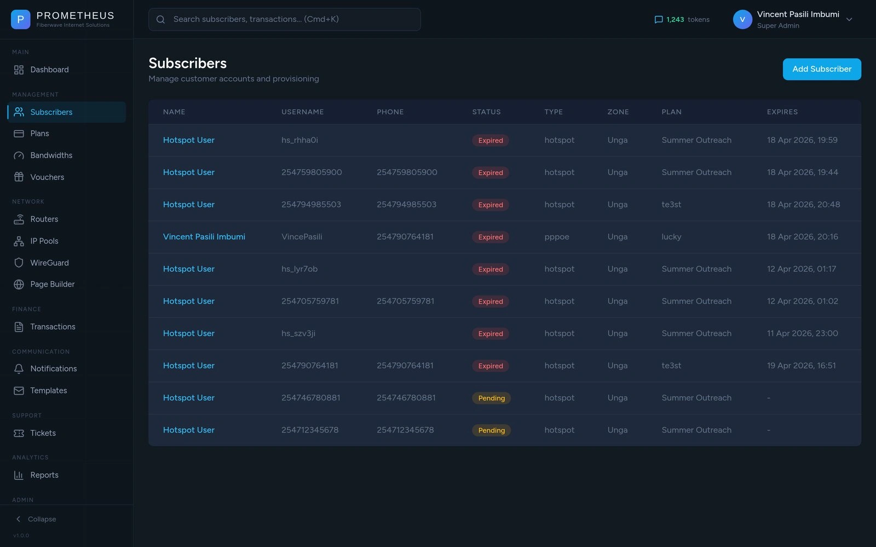This screenshot has height=547, width=876.
Task: Navigate to Vouchers
Action: [x=67, y=177]
